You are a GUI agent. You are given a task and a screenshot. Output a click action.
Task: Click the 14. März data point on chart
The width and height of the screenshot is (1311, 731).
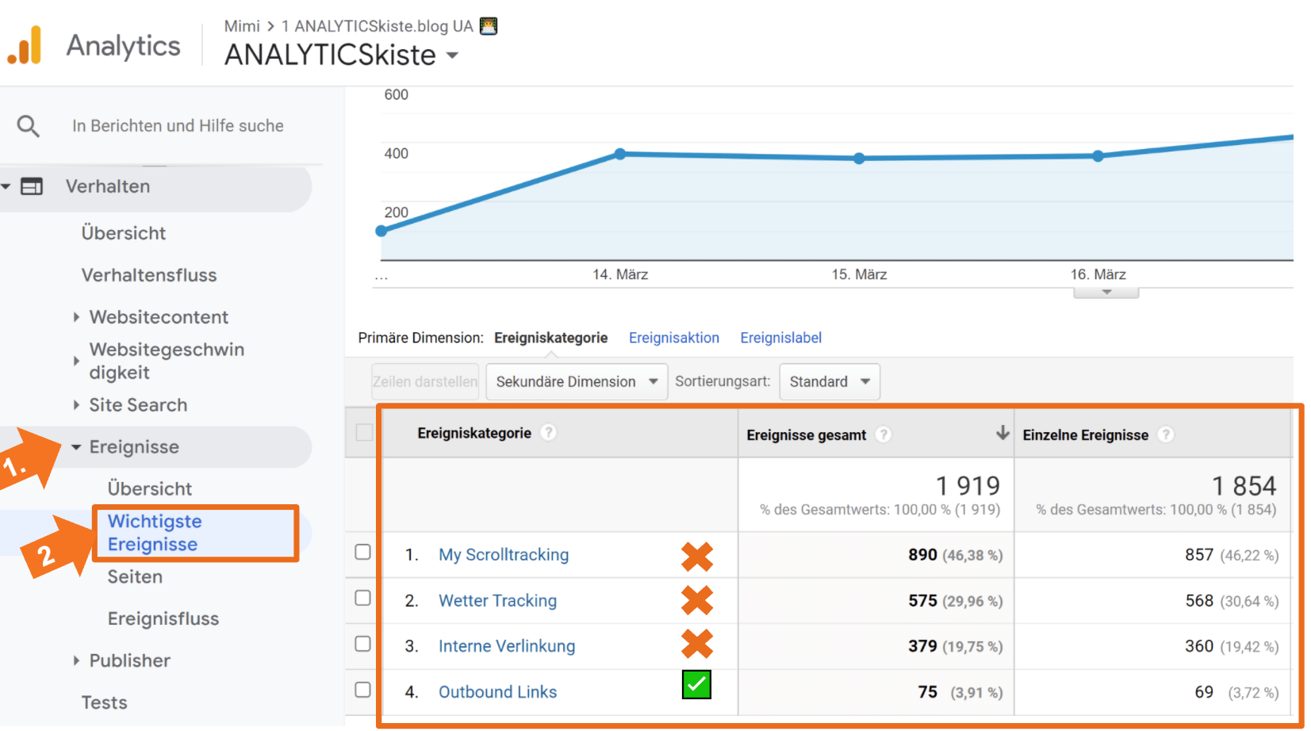[x=620, y=154]
